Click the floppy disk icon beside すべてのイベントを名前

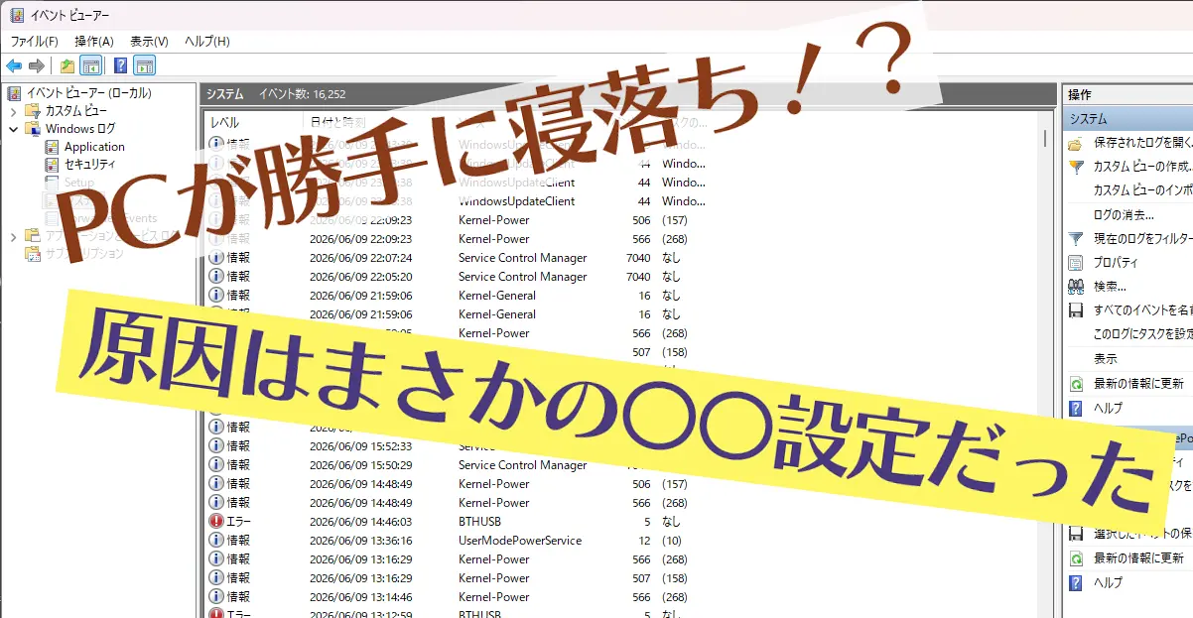tap(1075, 310)
